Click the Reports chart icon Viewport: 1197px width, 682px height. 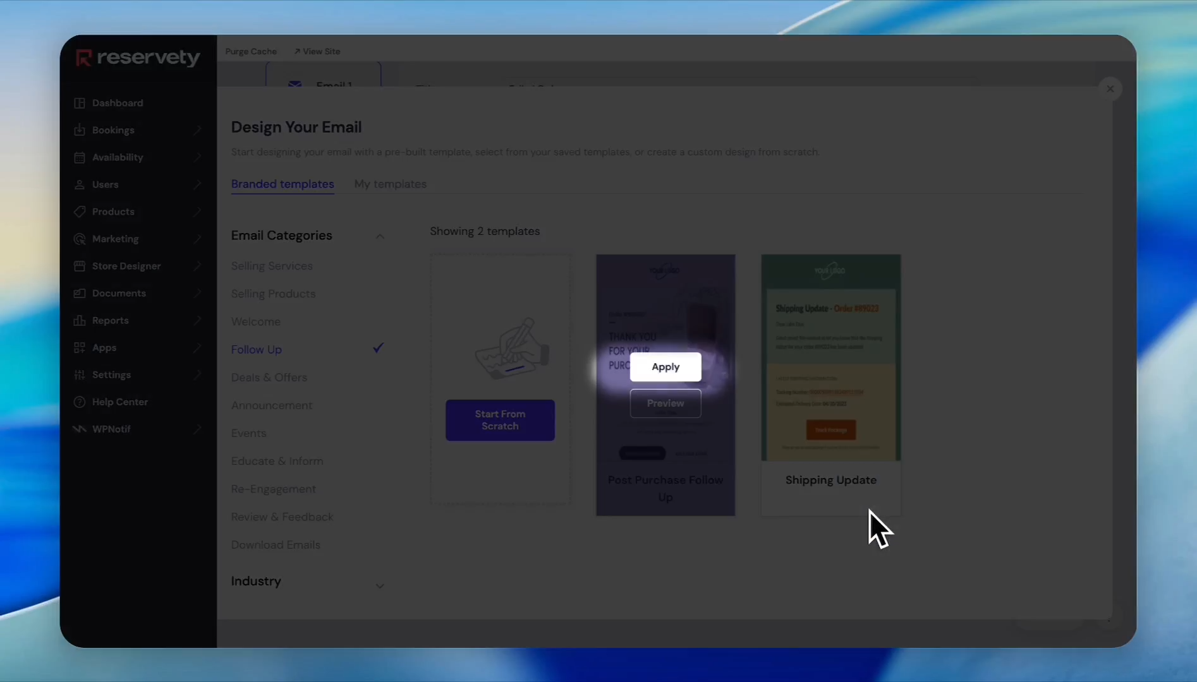click(x=80, y=320)
